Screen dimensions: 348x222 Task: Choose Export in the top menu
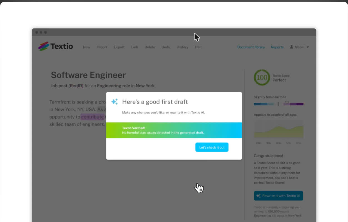pos(119,47)
